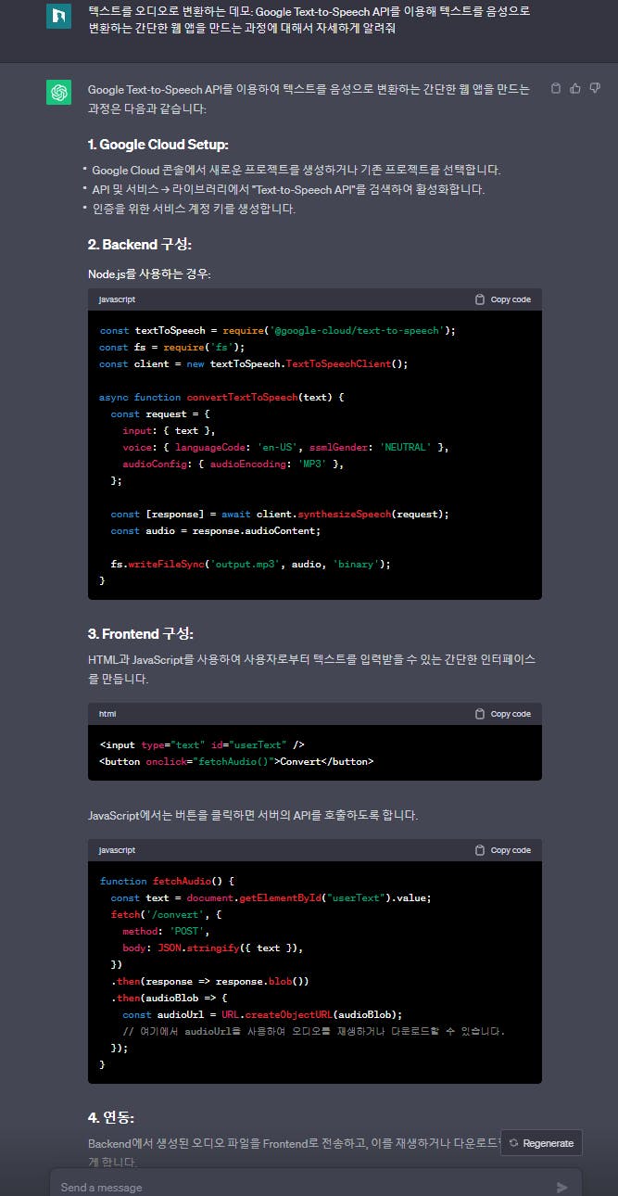Click the 'URL.createObjectURL(audioBlob)' code line
618x1196 pixels.
pos(262,1014)
